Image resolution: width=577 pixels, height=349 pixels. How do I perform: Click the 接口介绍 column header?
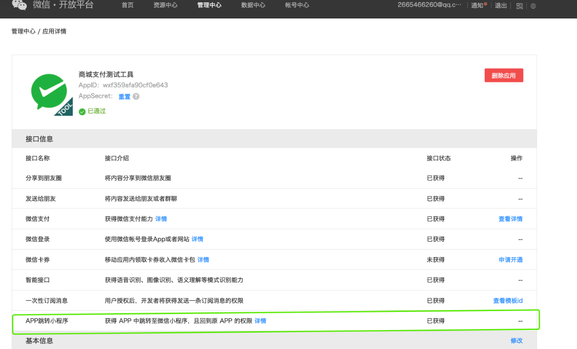(117, 158)
